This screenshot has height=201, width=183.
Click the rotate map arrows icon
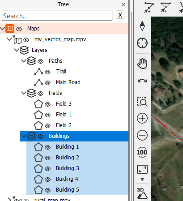pos(142,81)
